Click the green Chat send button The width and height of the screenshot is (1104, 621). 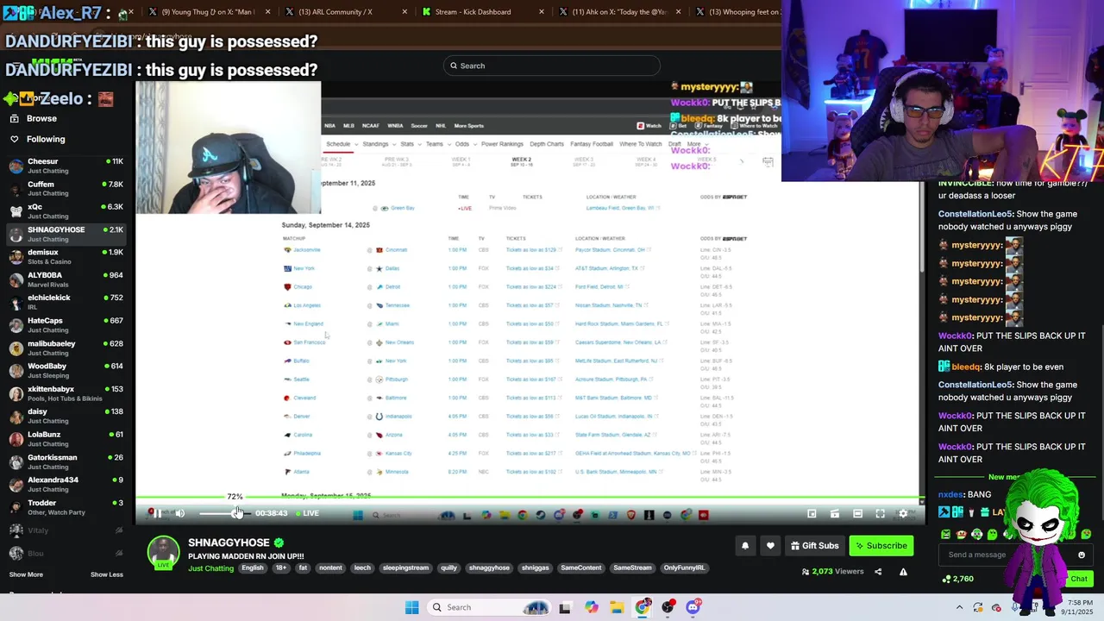tap(1077, 579)
